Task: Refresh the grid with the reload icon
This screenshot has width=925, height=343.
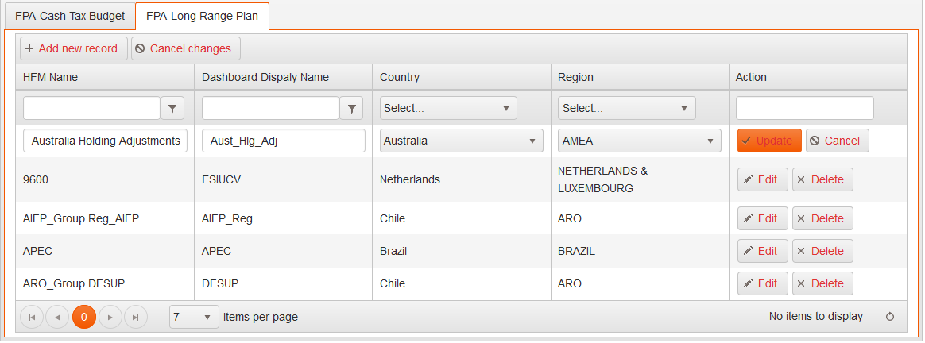Action: [890, 317]
